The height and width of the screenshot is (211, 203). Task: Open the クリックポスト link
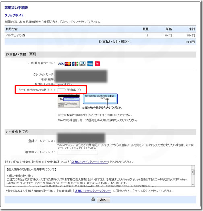point(14,15)
